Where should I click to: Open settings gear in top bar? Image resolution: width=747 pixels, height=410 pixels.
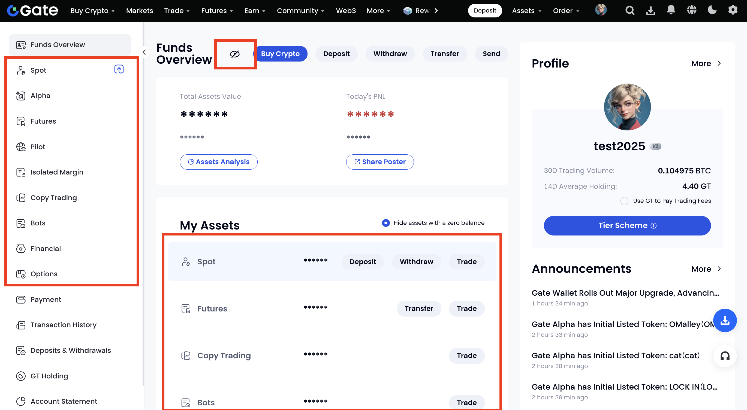pyautogui.click(x=733, y=10)
